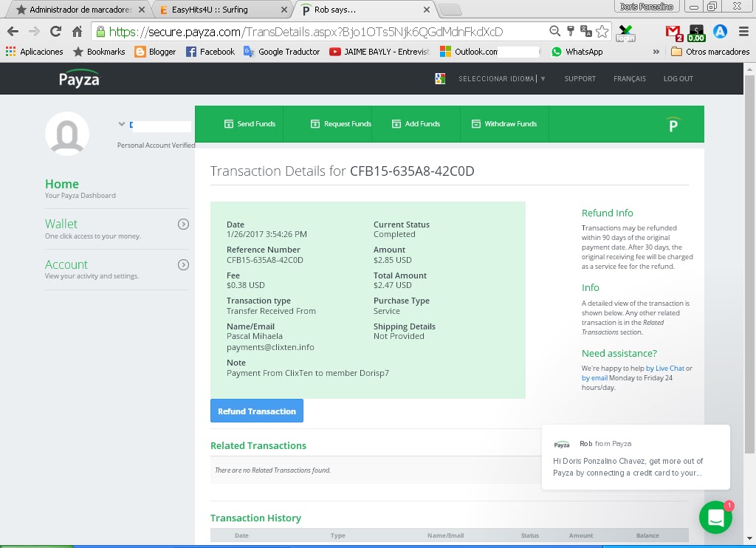
Task: Open the browser home page icon
Action: pyautogui.click(x=77, y=32)
